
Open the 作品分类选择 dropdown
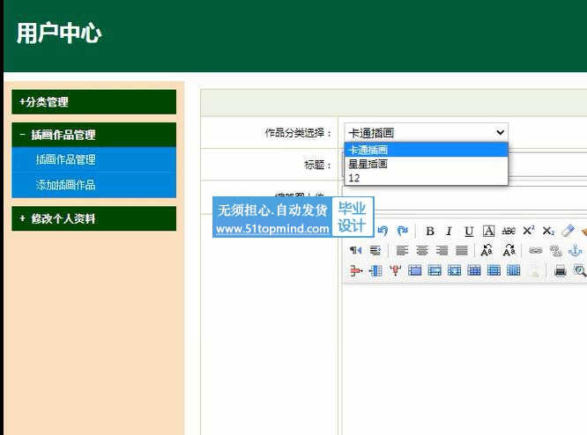coord(426,133)
